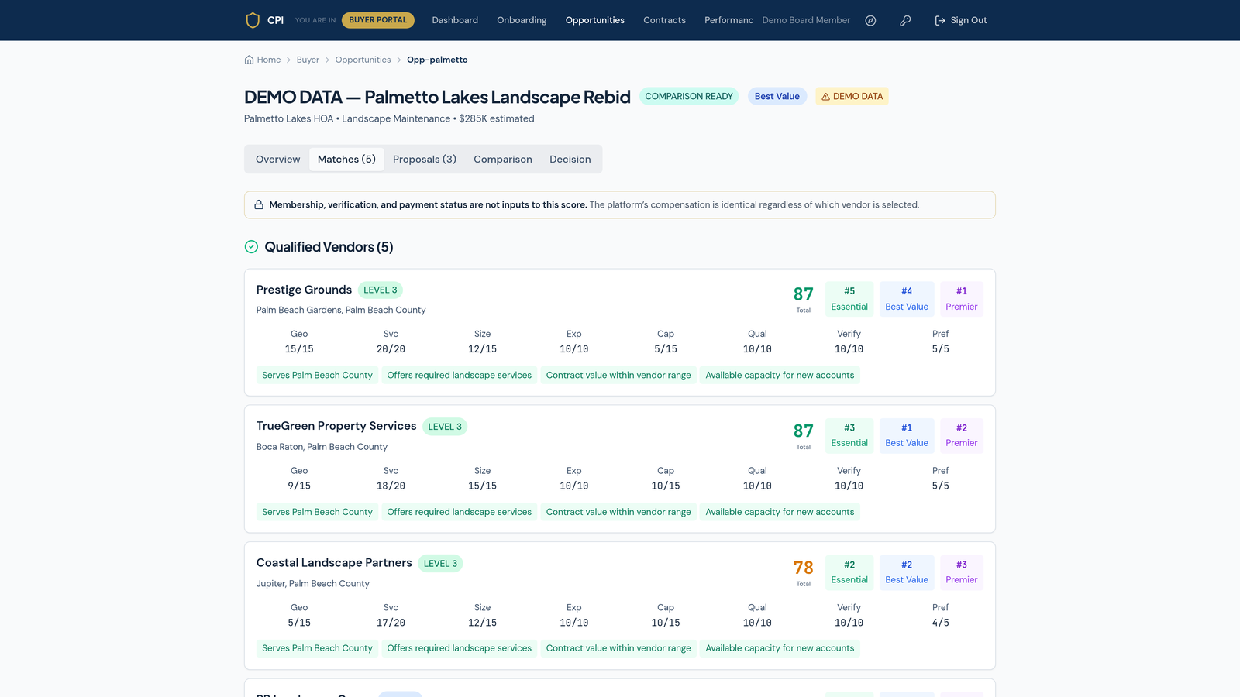Open the Onboarding menu

point(522,20)
